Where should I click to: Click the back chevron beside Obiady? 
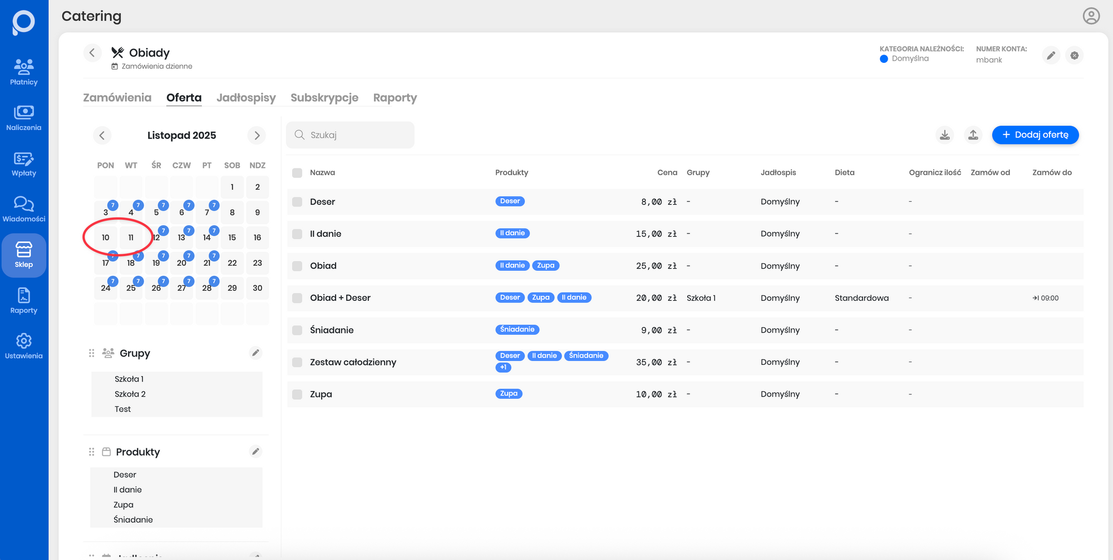point(92,53)
